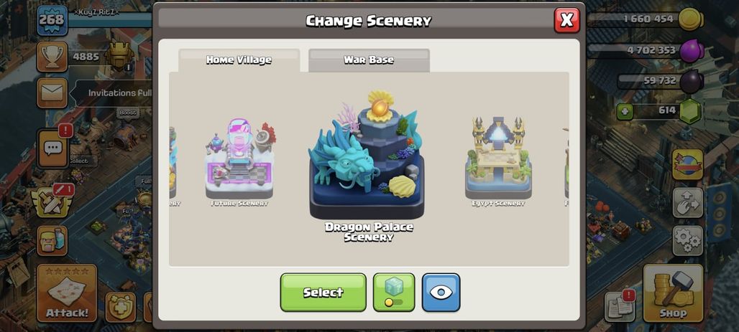Screen dimensions: 739x332
Task: Open the notes news icon
Action: point(619,307)
